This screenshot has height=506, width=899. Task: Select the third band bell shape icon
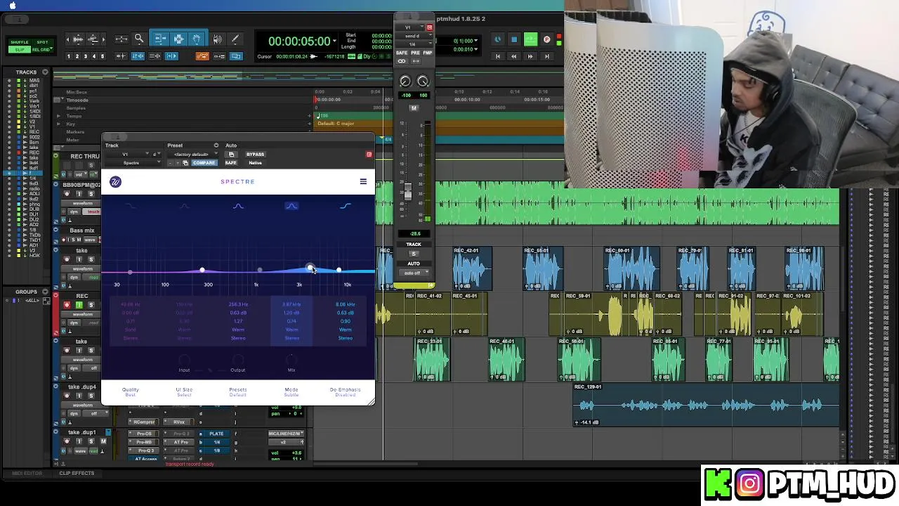[238, 206]
